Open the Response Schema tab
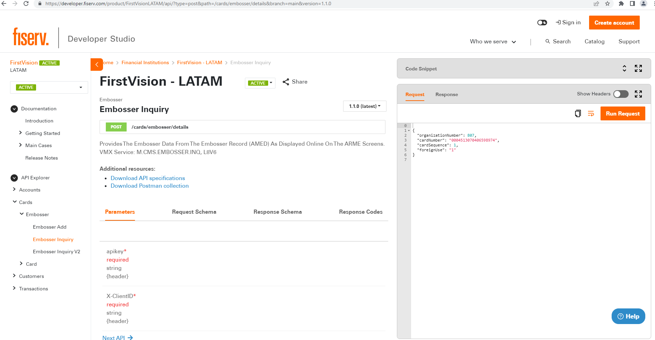Screen dimensions: 655x340 tap(278, 212)
